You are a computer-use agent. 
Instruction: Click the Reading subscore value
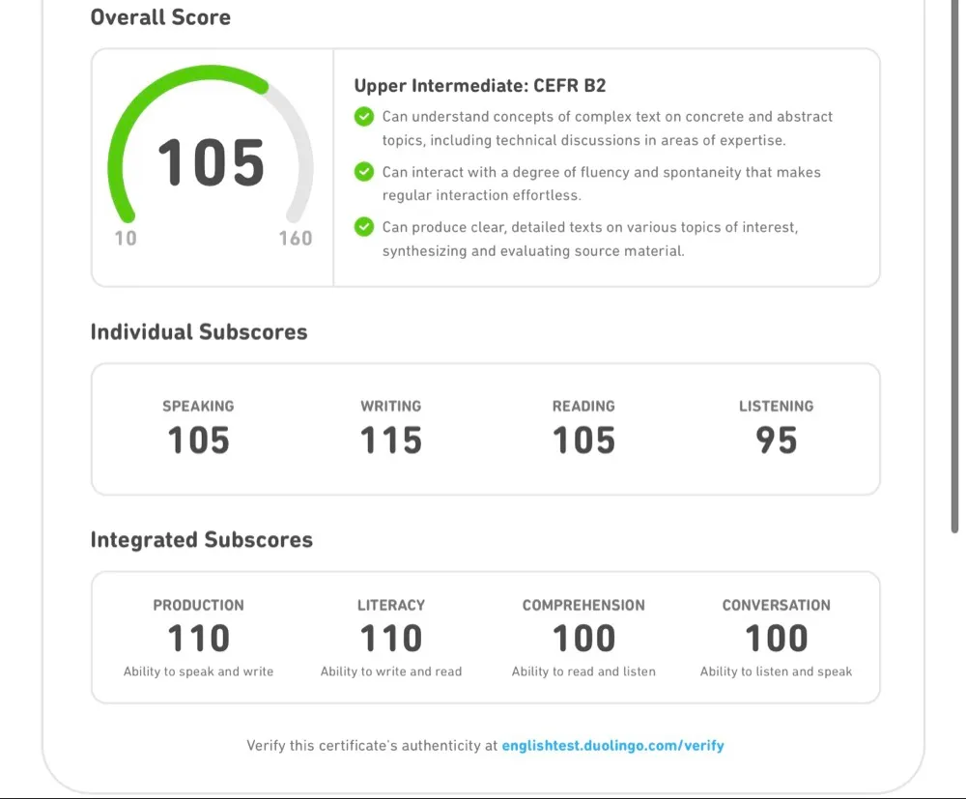pyautogui.click(x=583, y=441)
